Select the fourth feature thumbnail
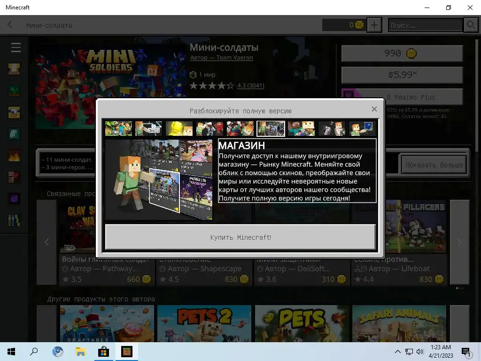Image resolution: width=481 pixels, height=361 pixels. pyautogui.click(x=209, y=128)
